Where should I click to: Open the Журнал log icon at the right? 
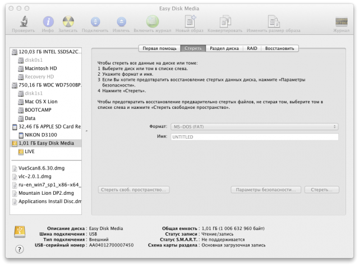341,21
